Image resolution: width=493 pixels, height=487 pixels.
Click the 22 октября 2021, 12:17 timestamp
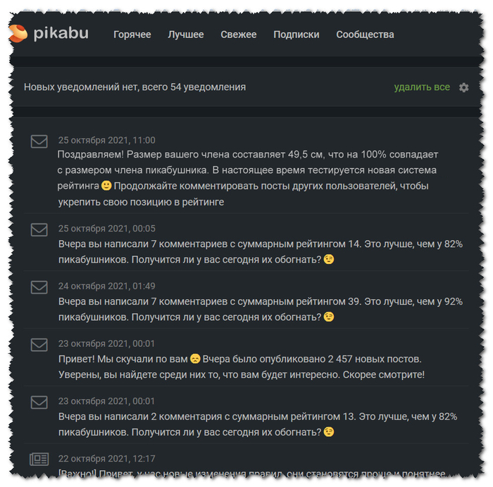click(x=107, y=459)
